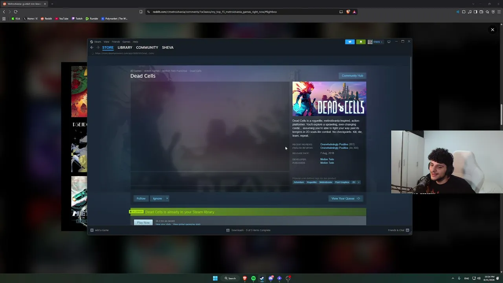The width and height of the screenshot is (503, 283).
Task: Bookmark this page in the address bar
Action: [x=141, y=12]
